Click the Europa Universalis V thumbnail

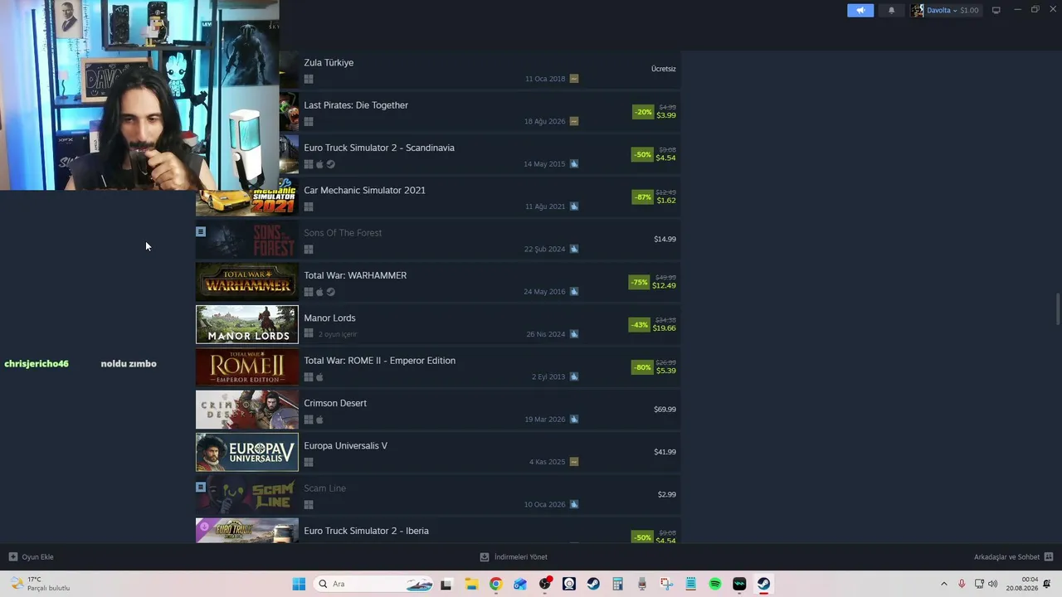246,452
